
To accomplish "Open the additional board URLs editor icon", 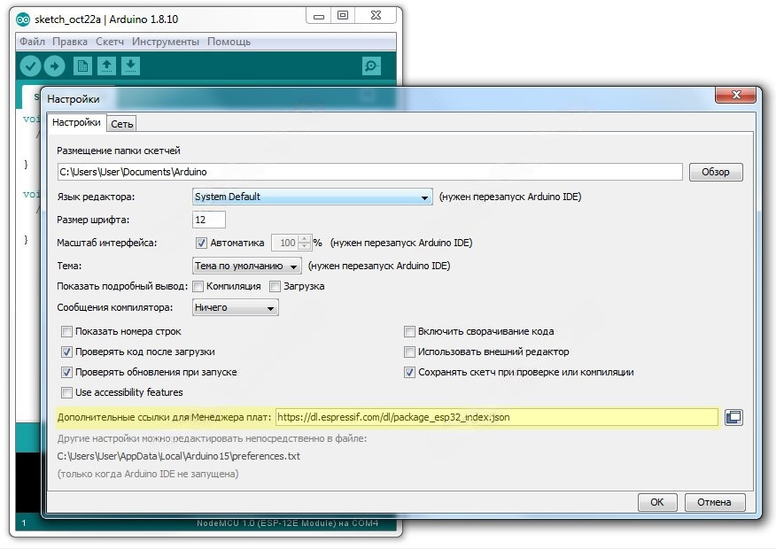I will tap(733, 417).
